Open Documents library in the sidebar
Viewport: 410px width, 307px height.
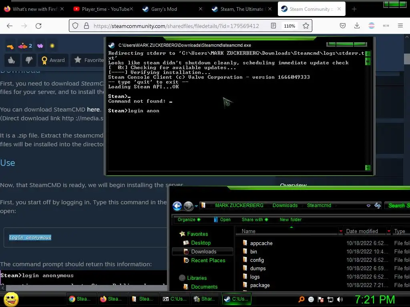[x=204, y=287]
